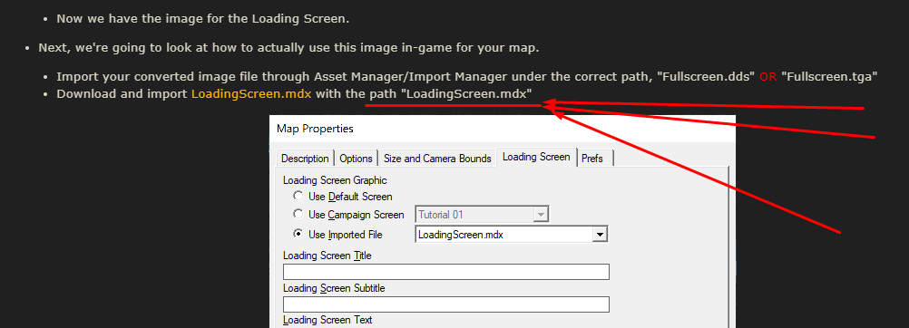Switch to the Description tab

pos(305,159)
